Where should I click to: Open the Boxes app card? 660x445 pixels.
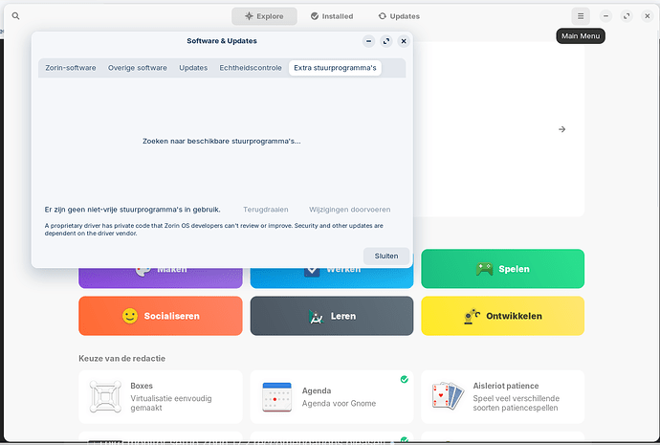(161, 396)
